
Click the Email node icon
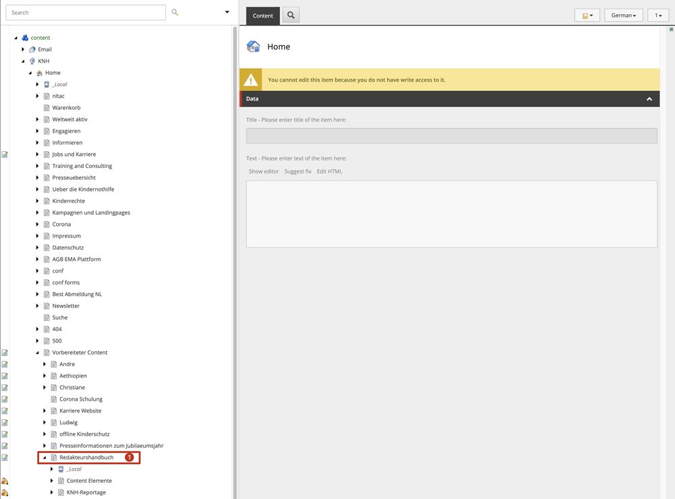pyautogui.click(x=32, y=50)
